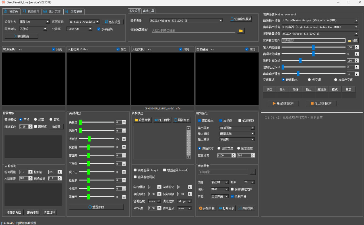Switch to 图片文件 tab
Image resolution: width=364 pixels, height=225 pixels.
[52, 11]
